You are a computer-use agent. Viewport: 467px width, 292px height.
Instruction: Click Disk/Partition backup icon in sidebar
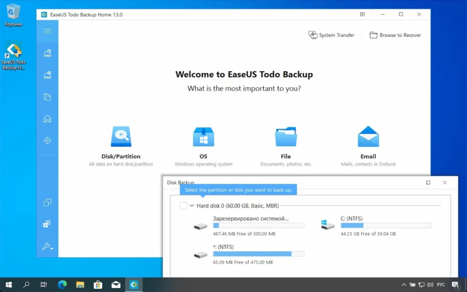47,53
